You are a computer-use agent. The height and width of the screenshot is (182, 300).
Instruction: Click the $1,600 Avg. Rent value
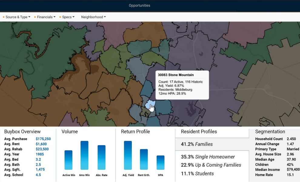pos(41,144)
